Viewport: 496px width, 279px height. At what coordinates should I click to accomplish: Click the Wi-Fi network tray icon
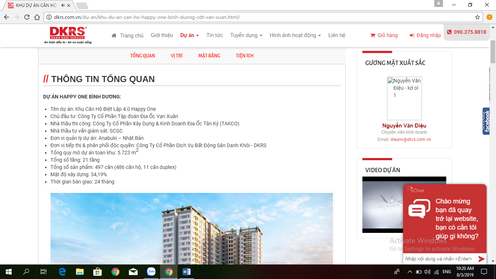[436, 272]
